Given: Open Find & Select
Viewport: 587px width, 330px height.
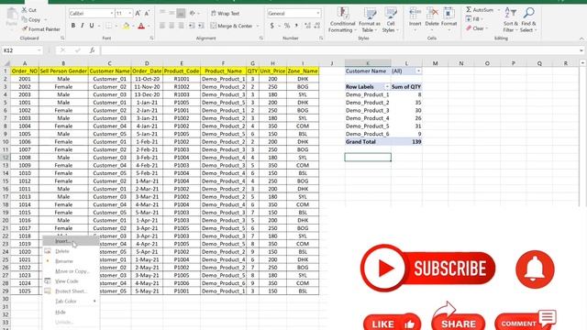Looking at the screenshot, I should [528, 20].
